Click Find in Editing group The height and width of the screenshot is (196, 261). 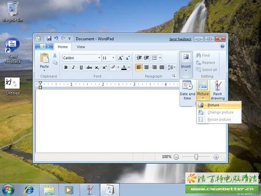(203, 55)
